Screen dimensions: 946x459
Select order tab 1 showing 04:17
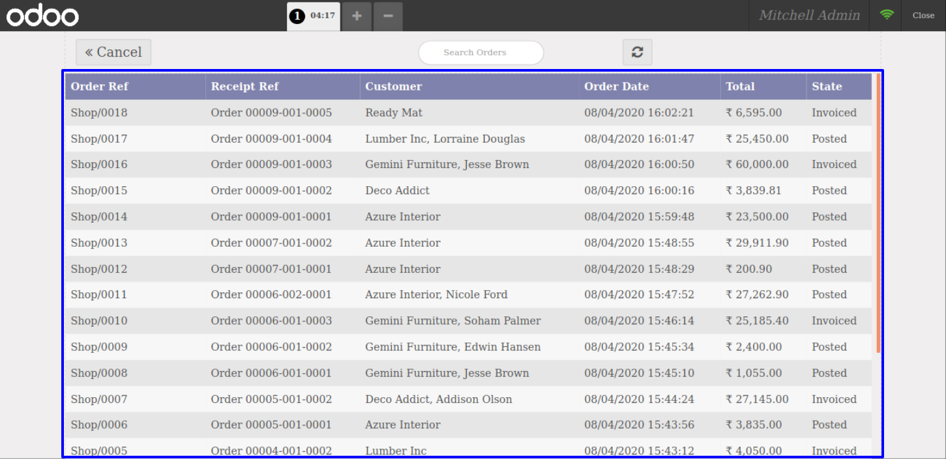click(314, 16)
